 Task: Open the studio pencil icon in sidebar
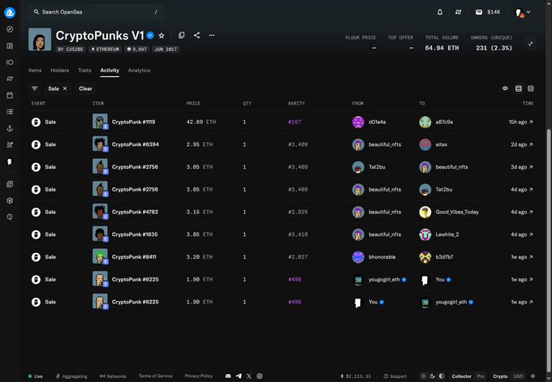point(10,145)
